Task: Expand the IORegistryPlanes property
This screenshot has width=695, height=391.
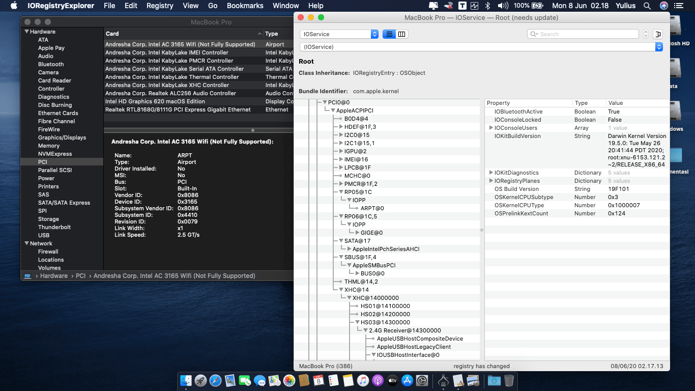Action: (491, 181)
